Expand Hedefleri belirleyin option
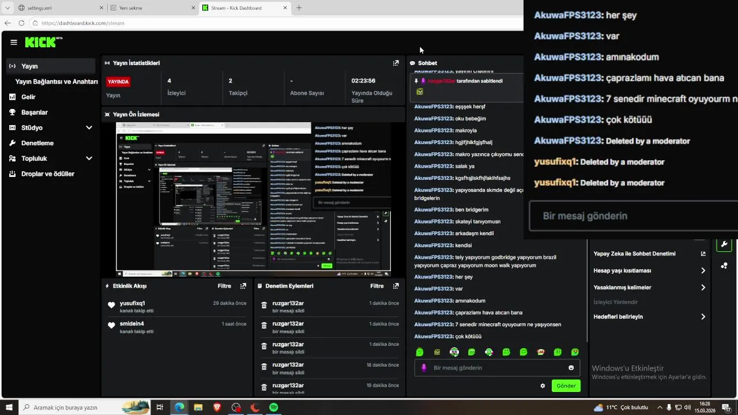 point(649,316)
